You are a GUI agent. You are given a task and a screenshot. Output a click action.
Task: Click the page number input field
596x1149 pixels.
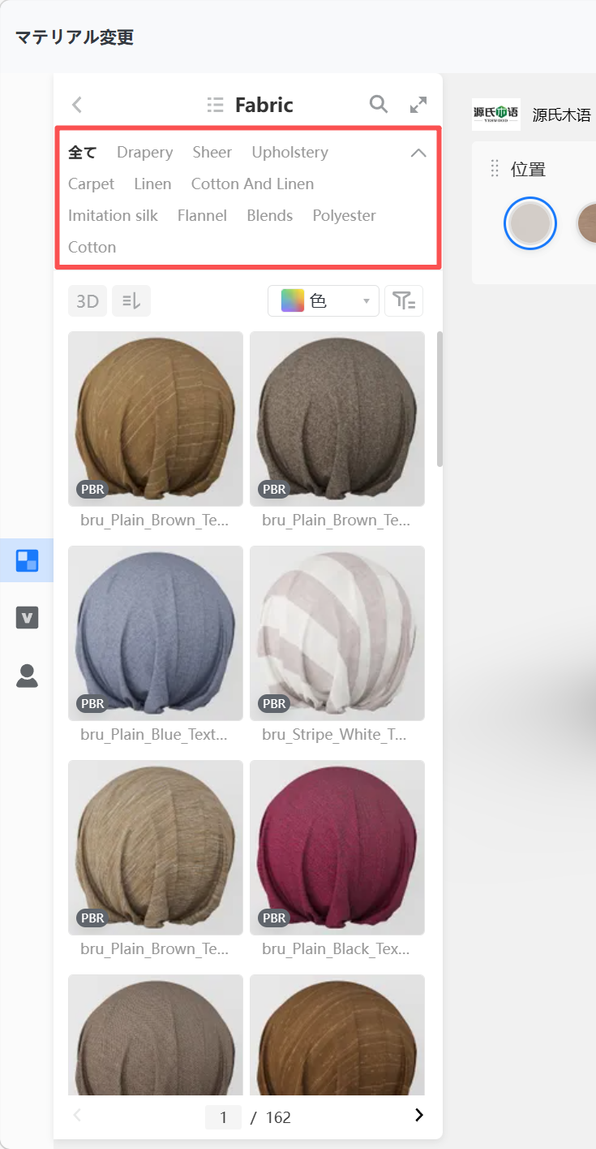click(223, 1117)
